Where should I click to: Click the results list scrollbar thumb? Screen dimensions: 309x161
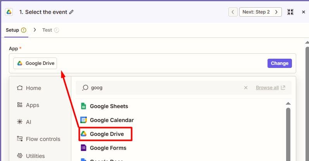[x=288, y=134]
